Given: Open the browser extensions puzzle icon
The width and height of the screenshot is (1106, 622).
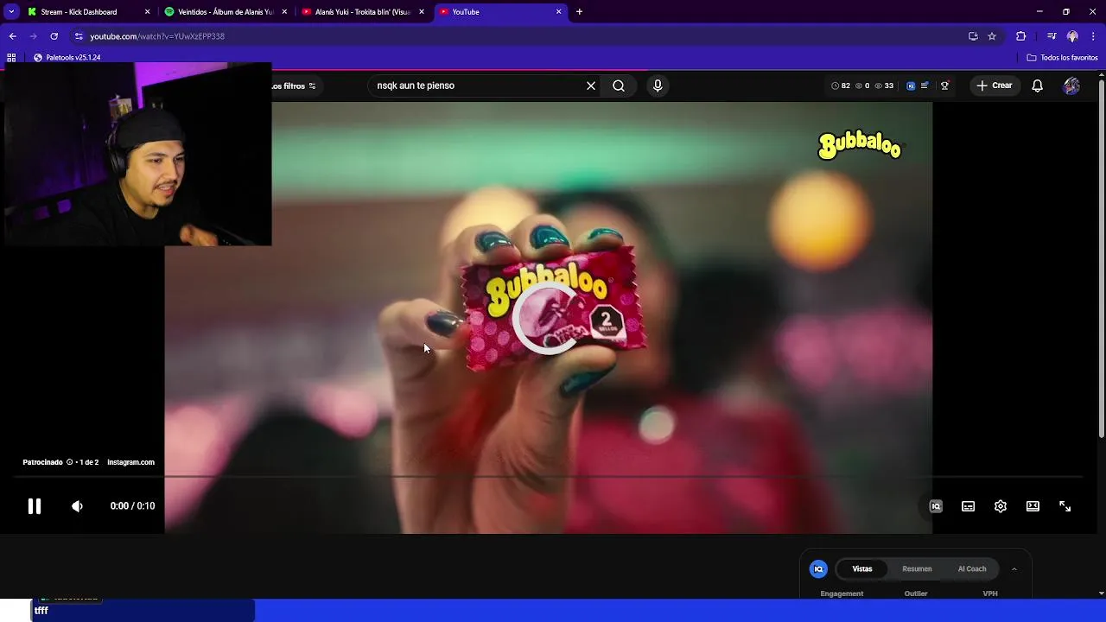Looking at the screenshot, I should pos(1020,36).
